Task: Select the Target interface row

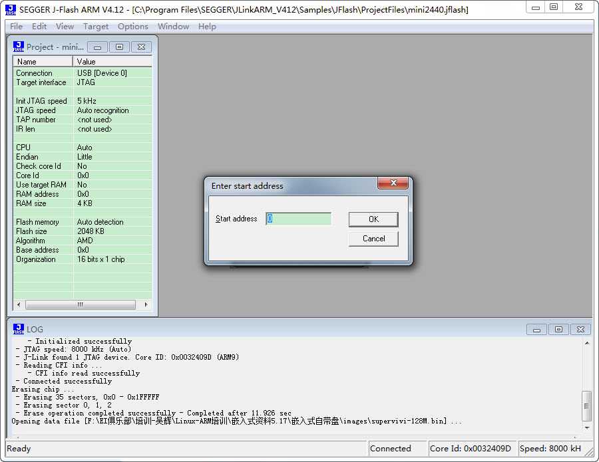Action: [83, 82]
